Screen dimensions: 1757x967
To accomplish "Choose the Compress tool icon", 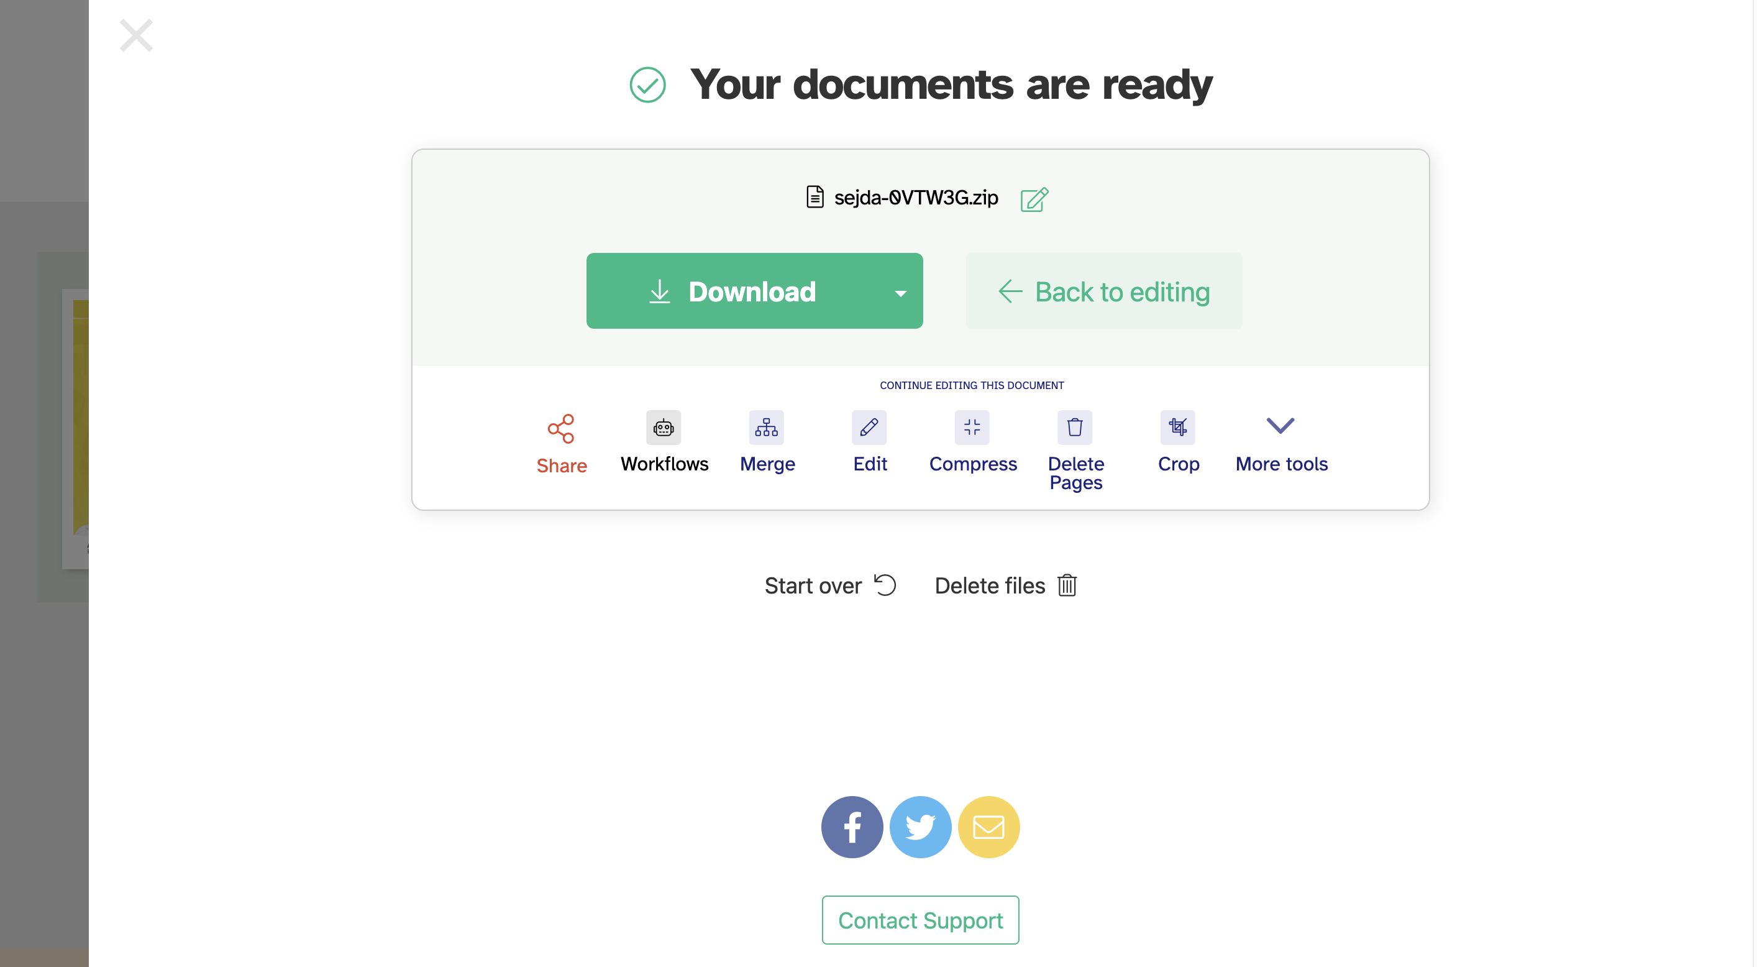I will pos(972,428).
